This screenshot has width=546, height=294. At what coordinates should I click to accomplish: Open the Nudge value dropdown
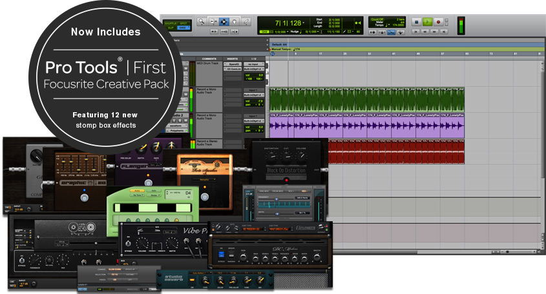pyautogui.click(x=318, y=32)
